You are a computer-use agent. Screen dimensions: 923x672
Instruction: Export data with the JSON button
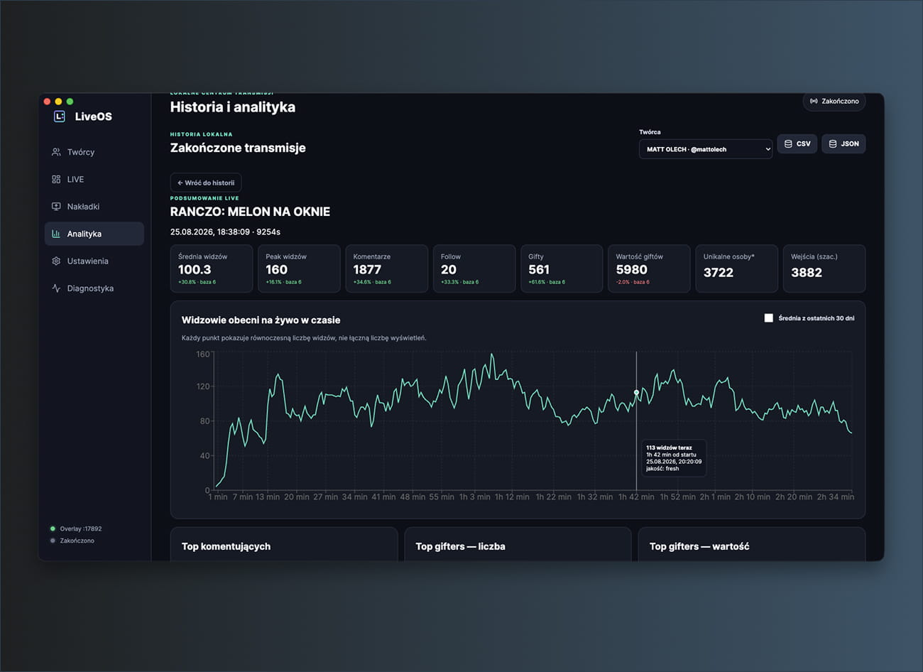(x=843, y=143)
